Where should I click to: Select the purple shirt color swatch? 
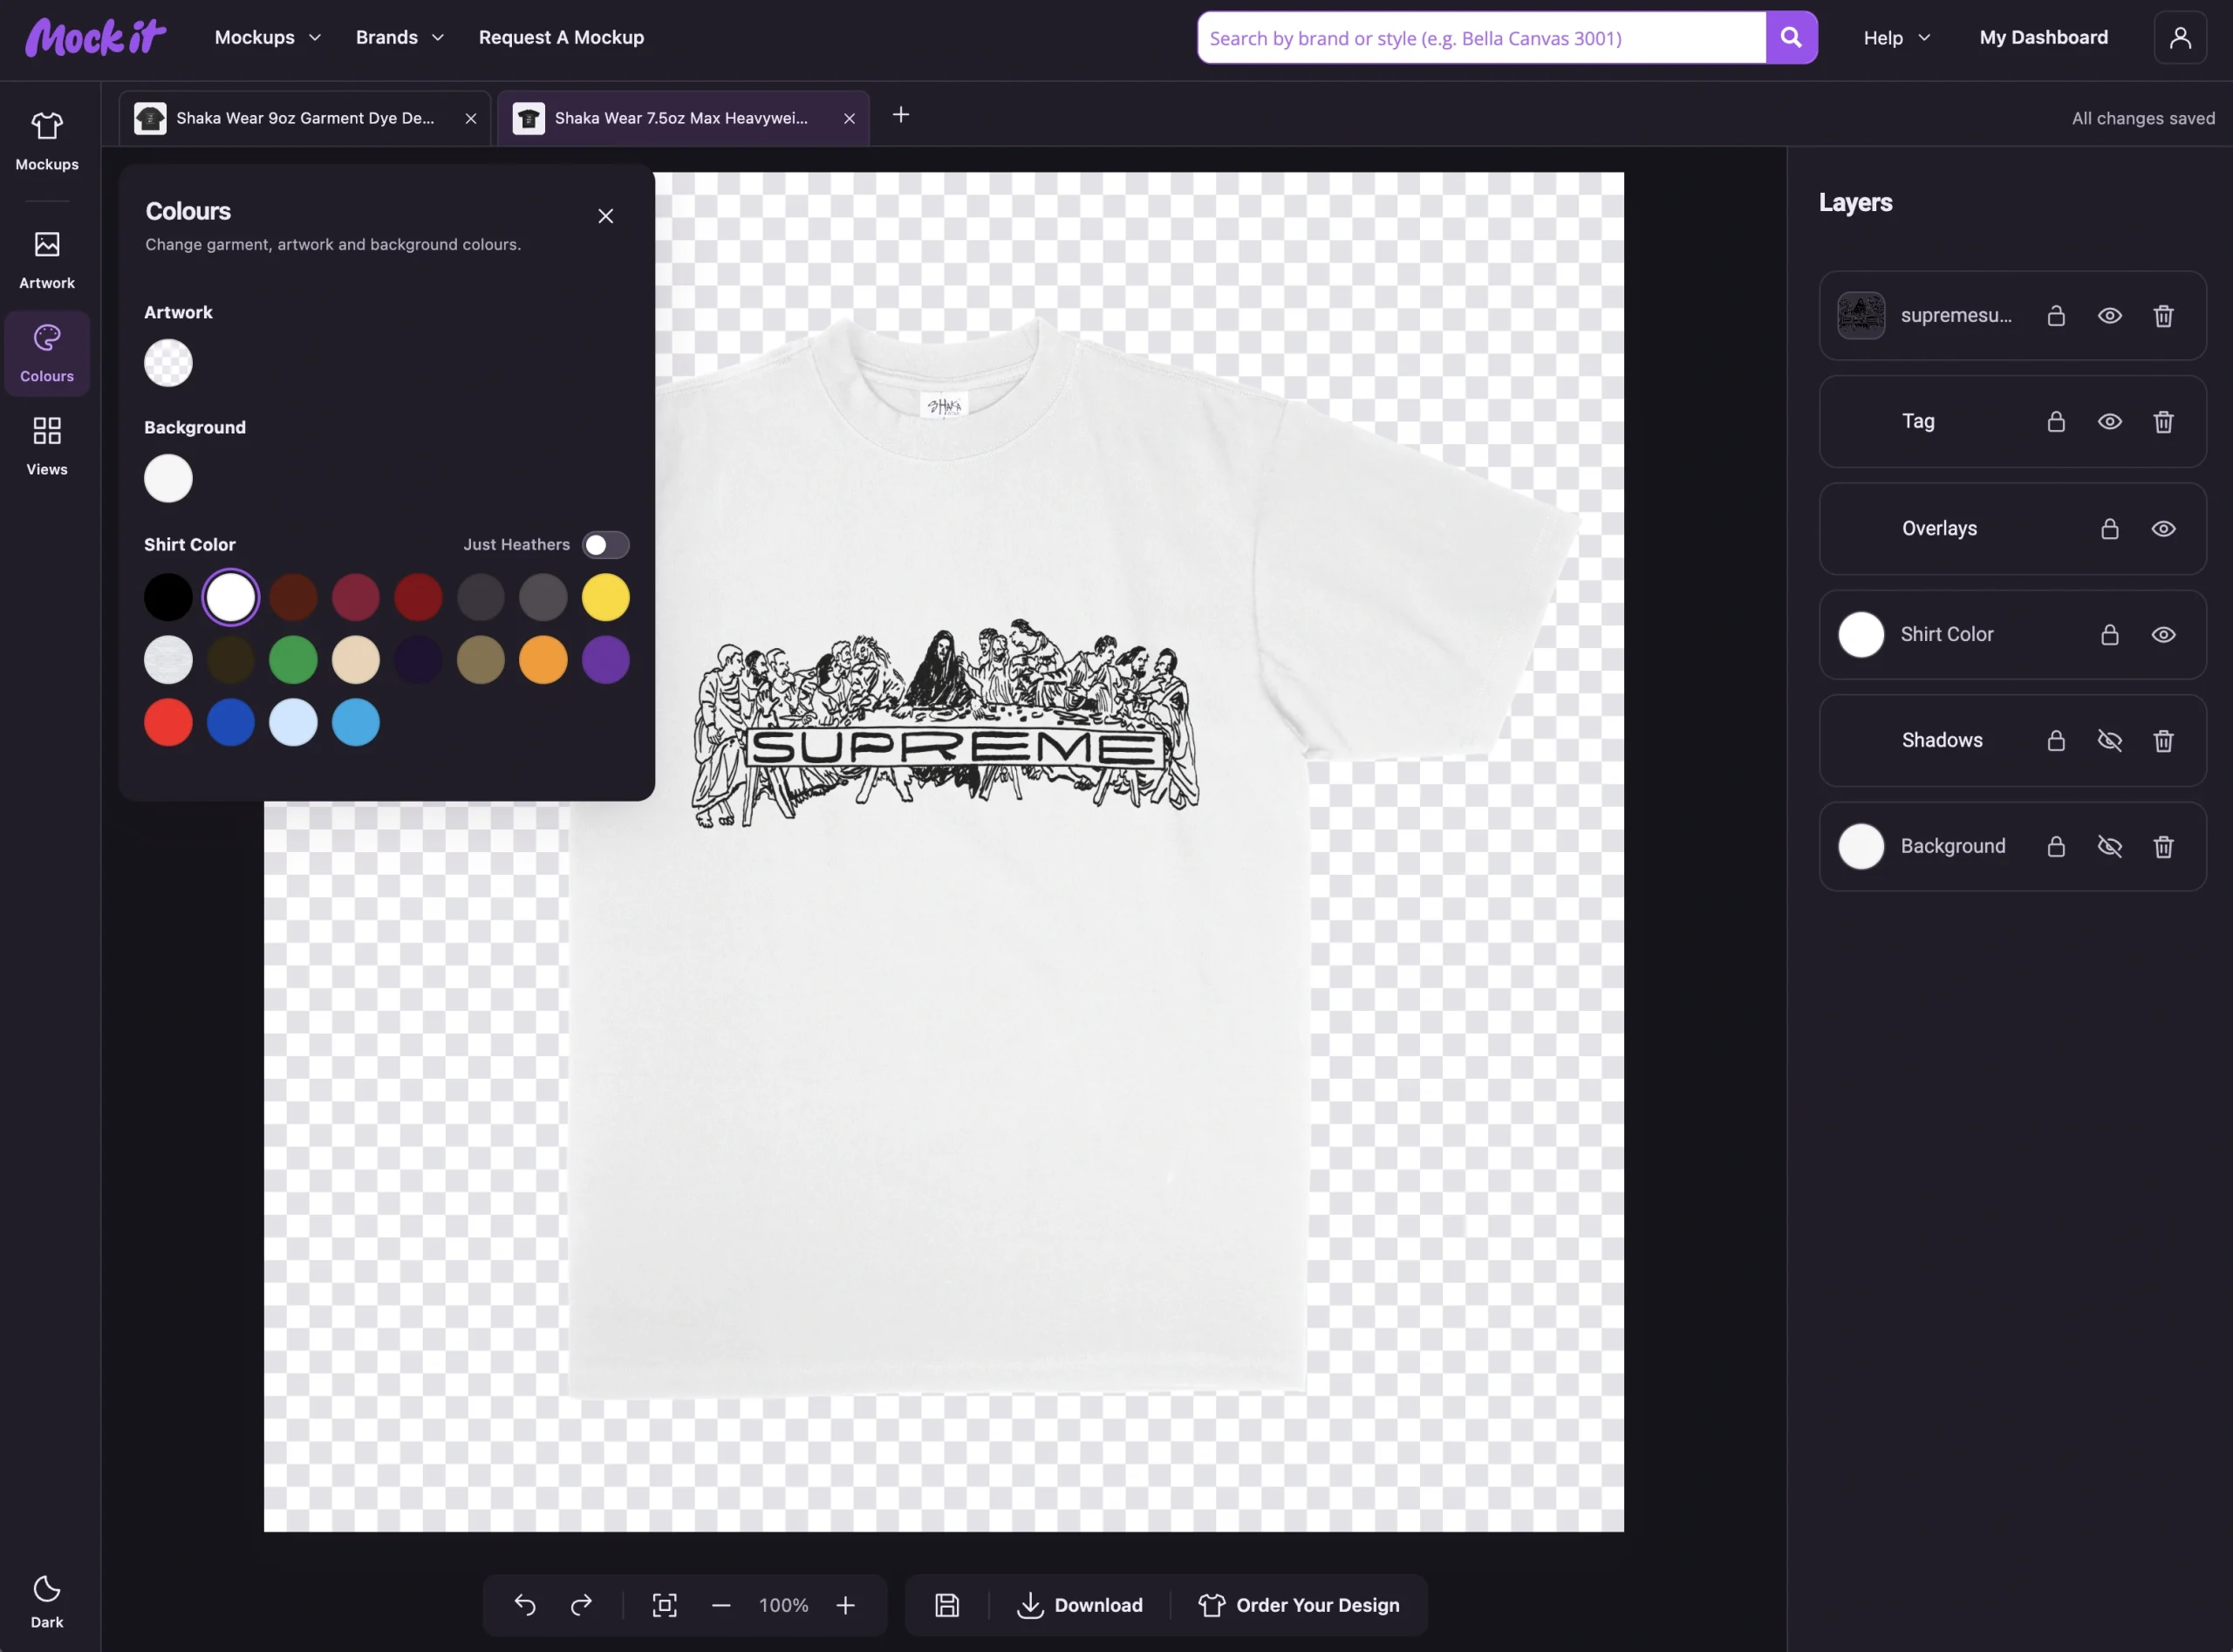pyautogui.click(x=606, y=660)
